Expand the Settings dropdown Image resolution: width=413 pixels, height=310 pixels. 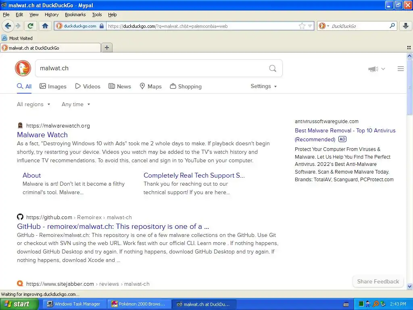[264, 86]
